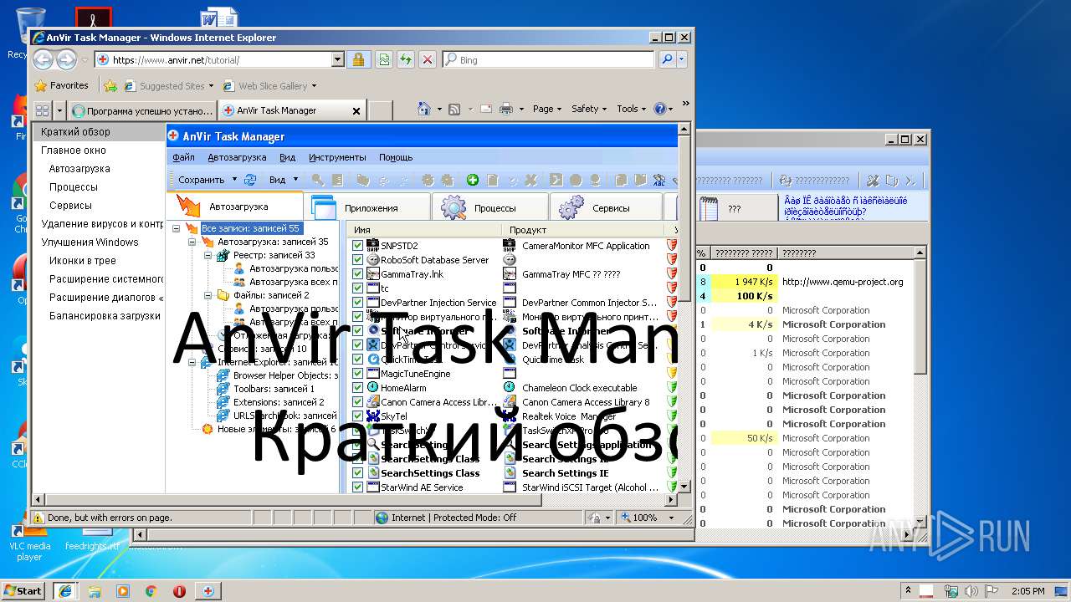1071x602 pixels.
Task: Toggle the HomeAlarm checkbox
Action: coord(358,388)
